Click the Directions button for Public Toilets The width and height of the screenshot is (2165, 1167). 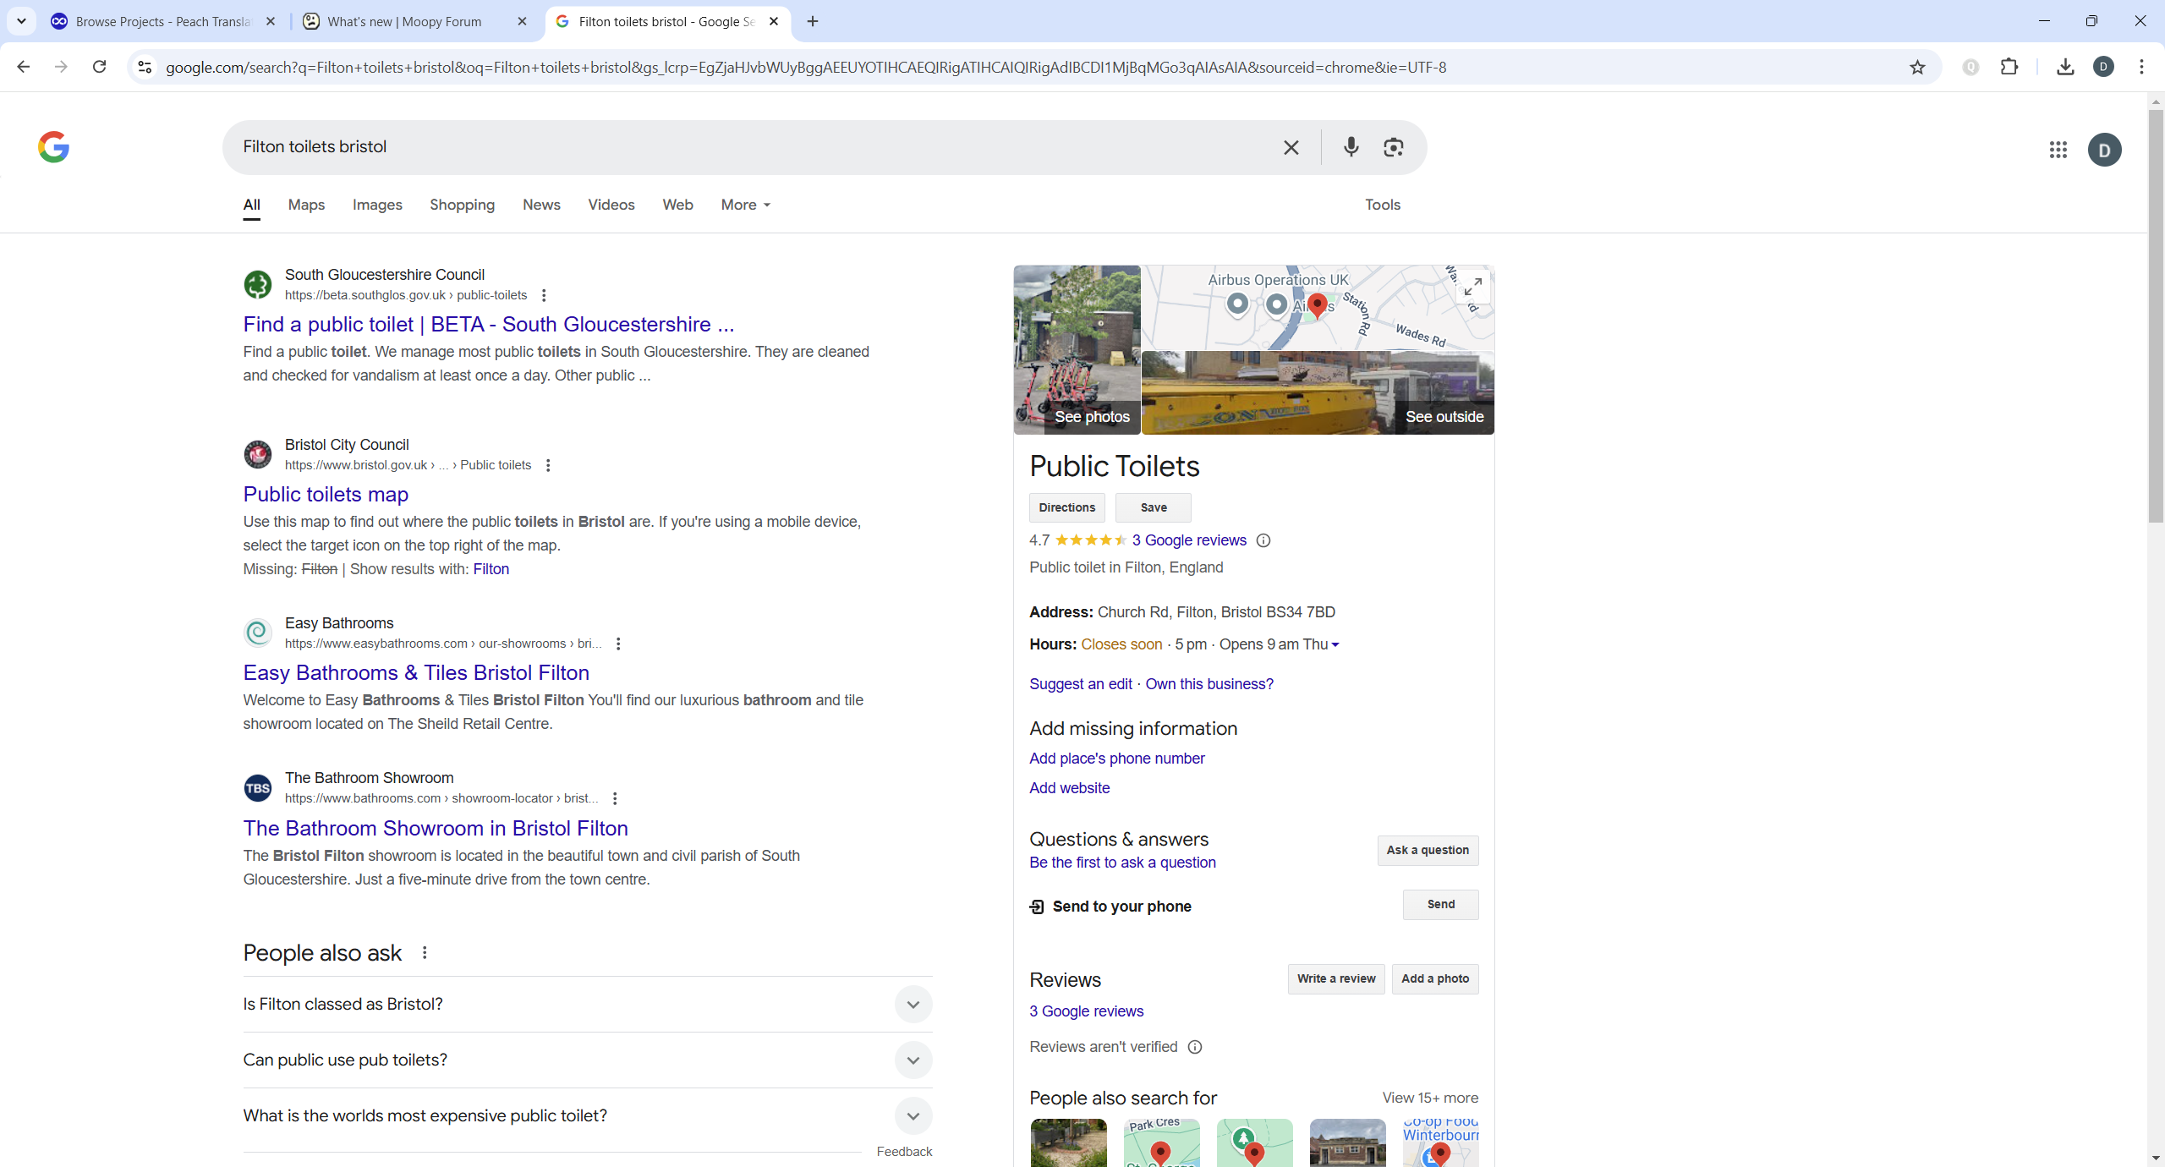(x=1066, y=507)
